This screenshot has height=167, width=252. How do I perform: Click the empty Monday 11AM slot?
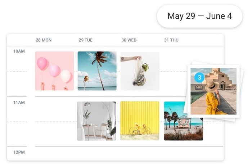(54, 121)
